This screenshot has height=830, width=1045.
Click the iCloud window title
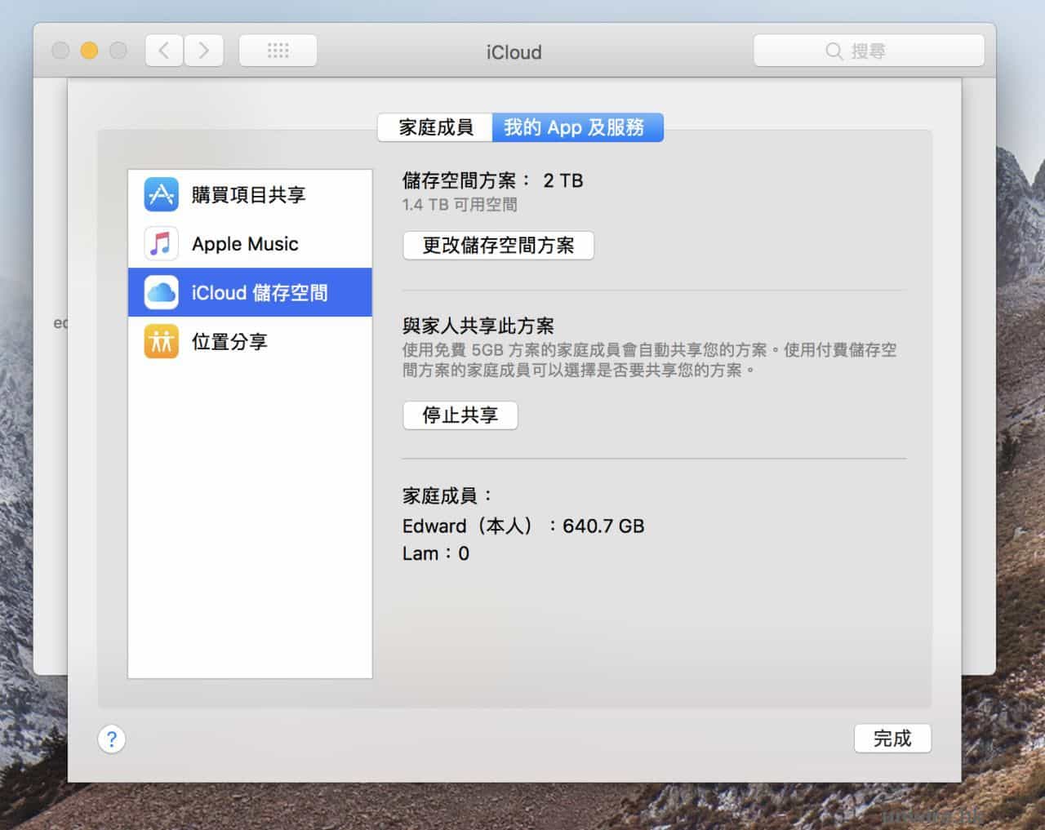point(514,52)
